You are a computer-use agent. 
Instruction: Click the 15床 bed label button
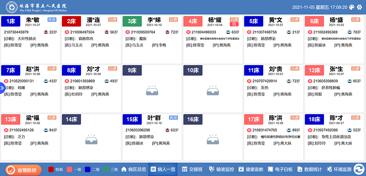[x=132, y=119]
